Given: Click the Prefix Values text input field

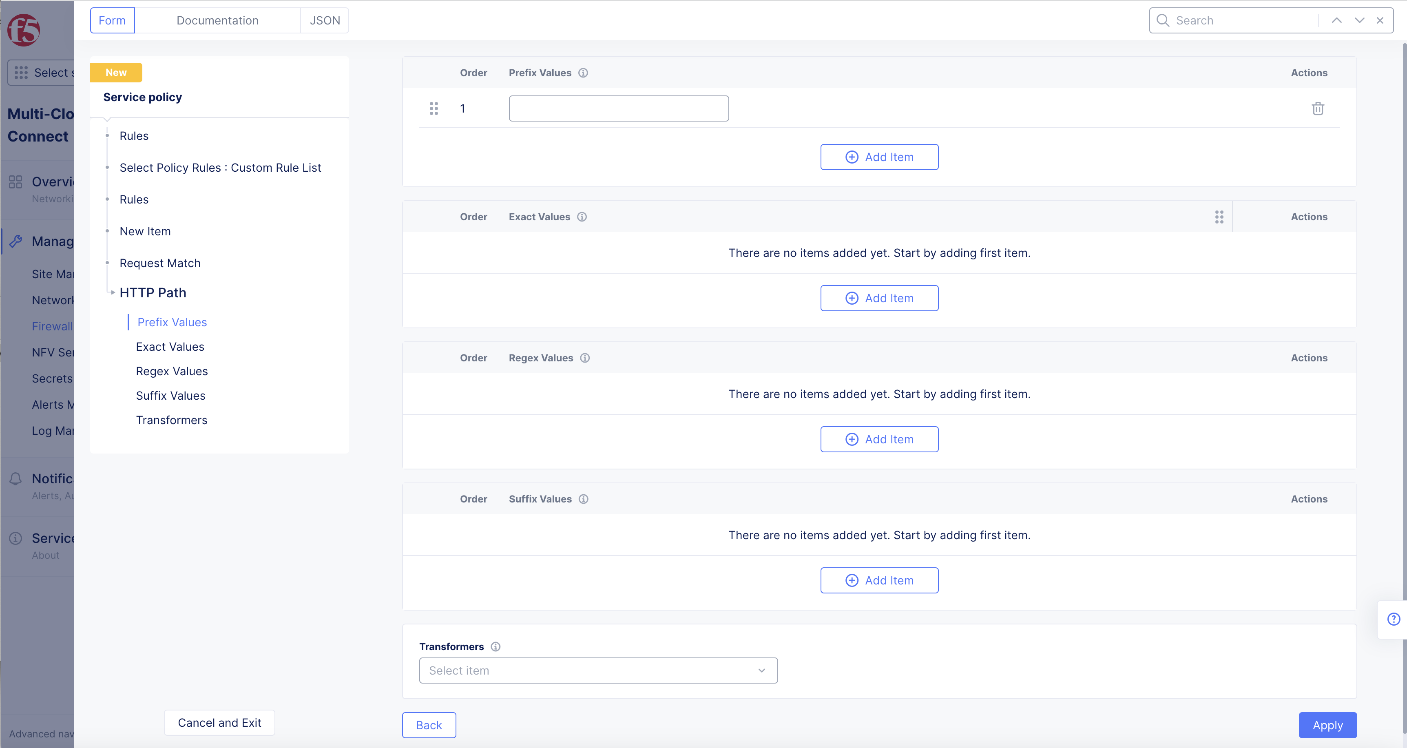Looking at the screenshot, I should coord(618,108).
